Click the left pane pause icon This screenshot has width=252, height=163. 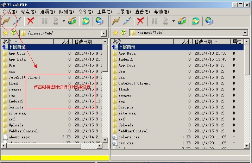44,21
